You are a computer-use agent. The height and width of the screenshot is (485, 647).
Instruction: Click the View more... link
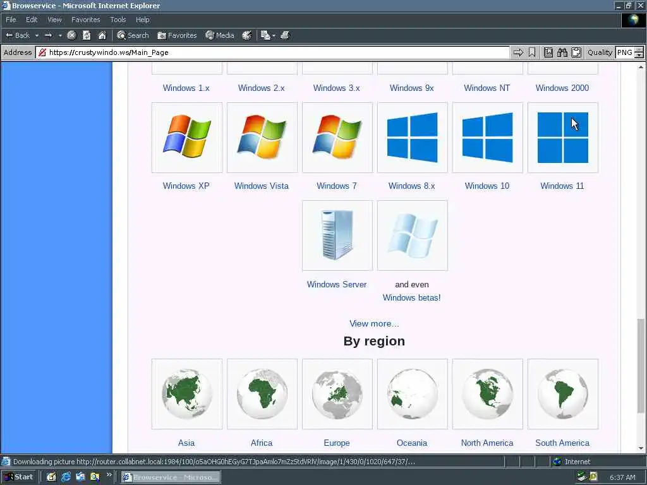tap(374, 324)
